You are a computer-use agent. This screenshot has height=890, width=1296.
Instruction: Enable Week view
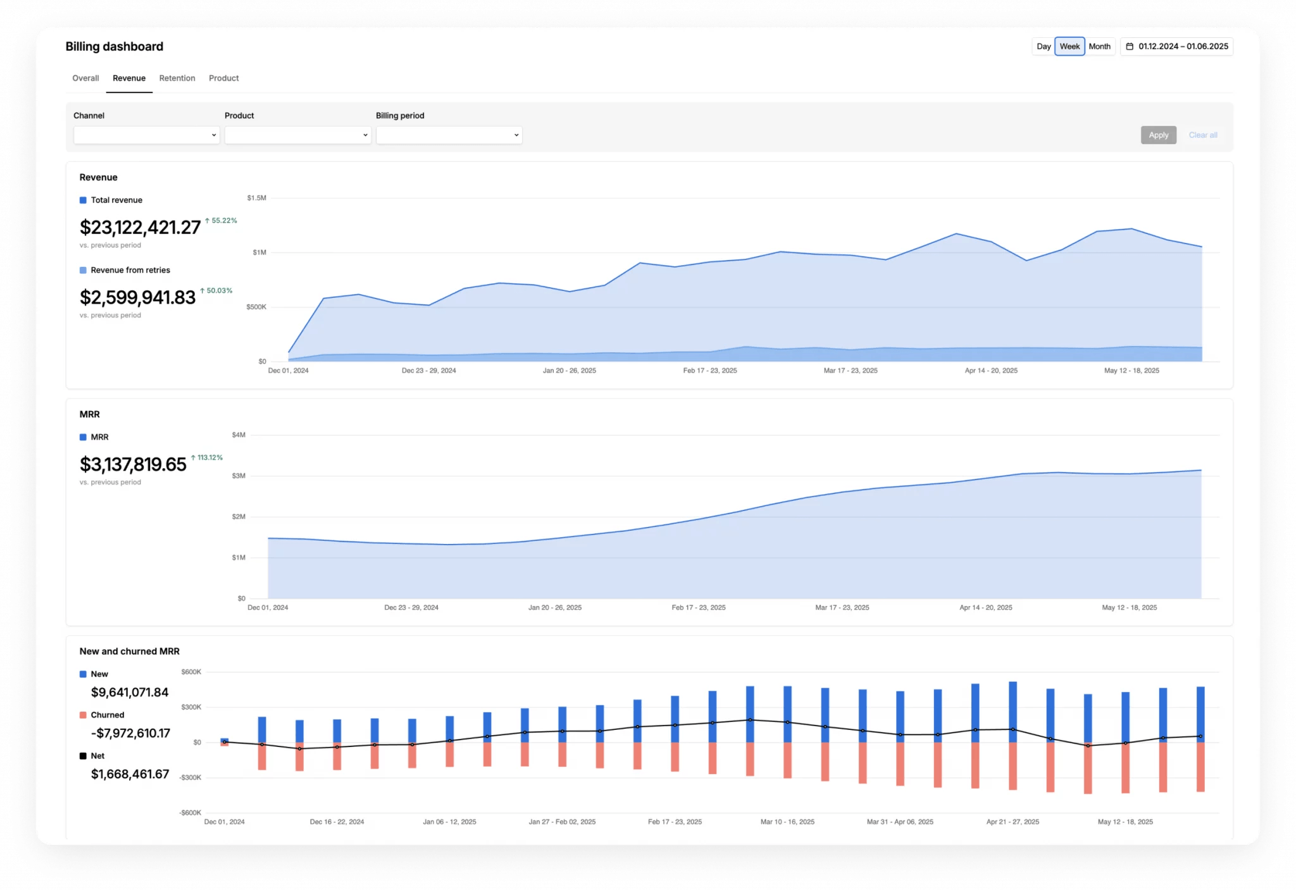pos(1069,46)
